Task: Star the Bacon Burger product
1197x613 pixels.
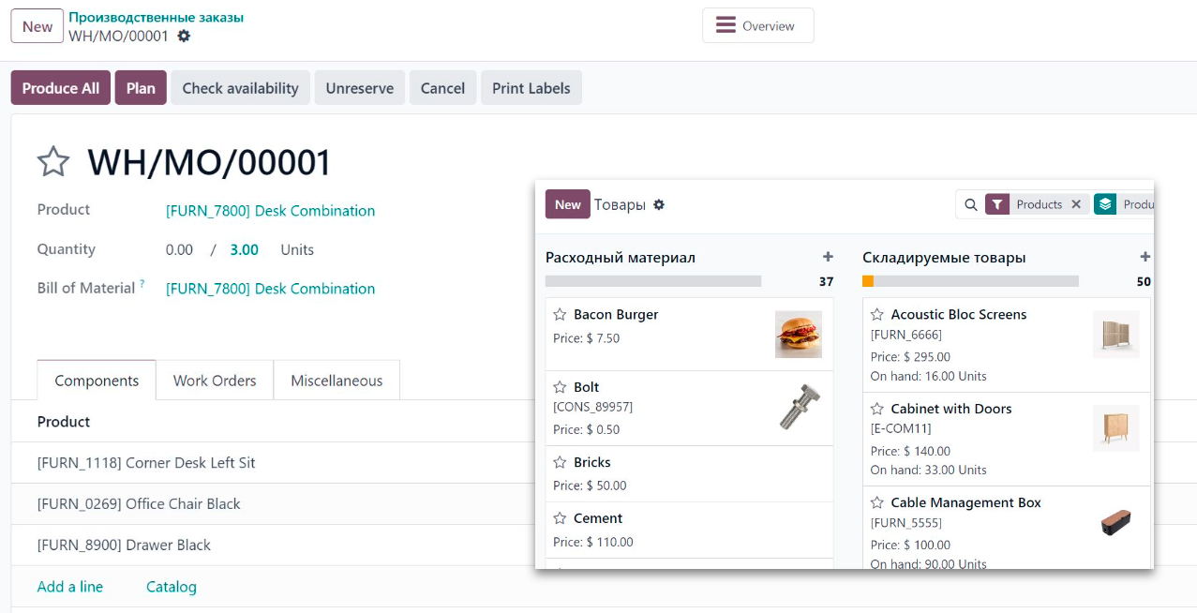Action: coord(560,315)
